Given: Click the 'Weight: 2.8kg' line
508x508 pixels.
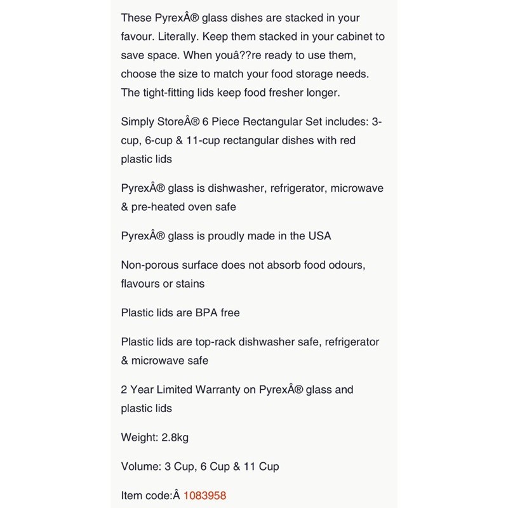Looking at the screenshot, I should pos(154,438).
